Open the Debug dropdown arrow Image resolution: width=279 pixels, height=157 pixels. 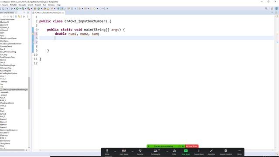click(14, 9)
